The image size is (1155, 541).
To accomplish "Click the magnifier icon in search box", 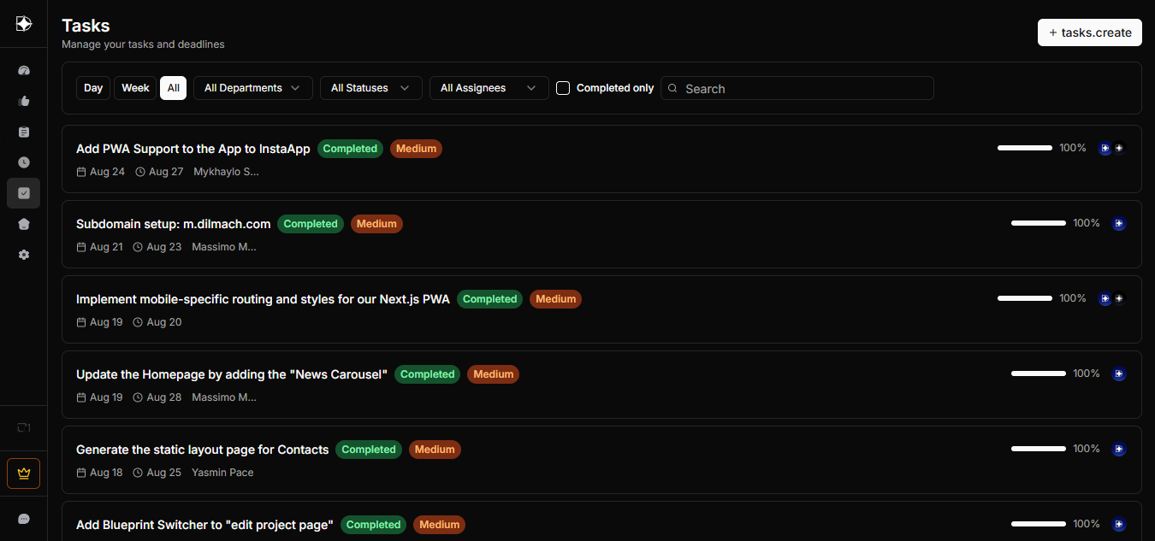I will (x=672, y=88).
